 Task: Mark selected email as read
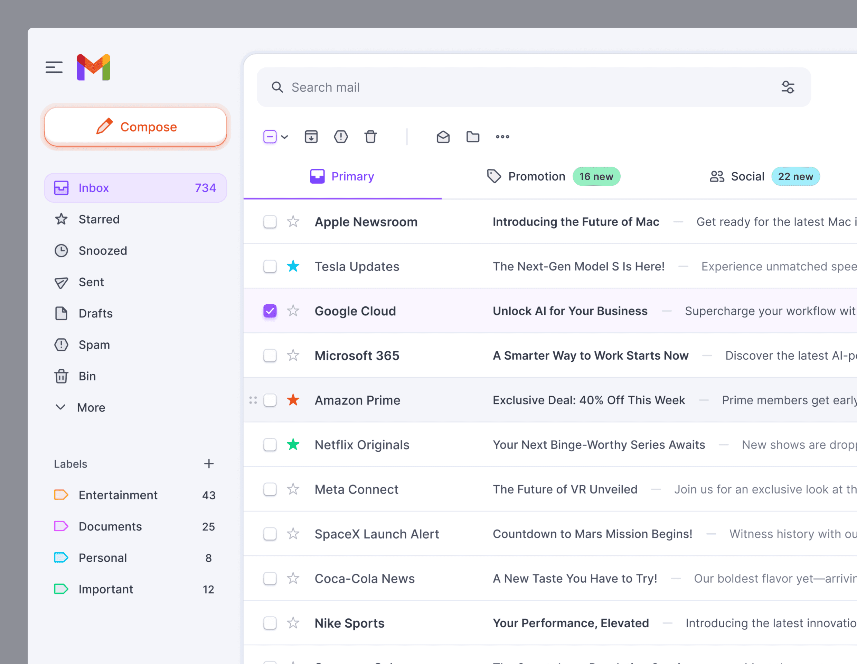coord(443,137)
